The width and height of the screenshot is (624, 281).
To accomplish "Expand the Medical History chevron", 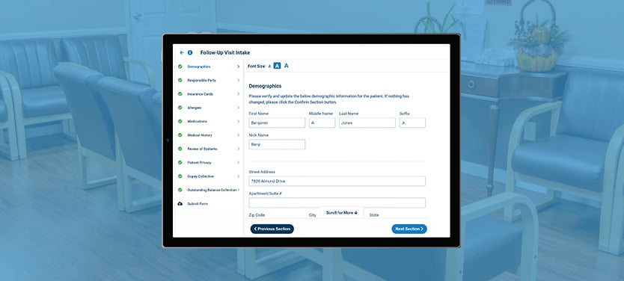I will tap(239, 135).
